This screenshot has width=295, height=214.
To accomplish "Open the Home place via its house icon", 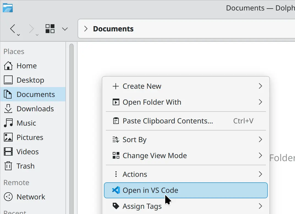I will coord(8,66).
